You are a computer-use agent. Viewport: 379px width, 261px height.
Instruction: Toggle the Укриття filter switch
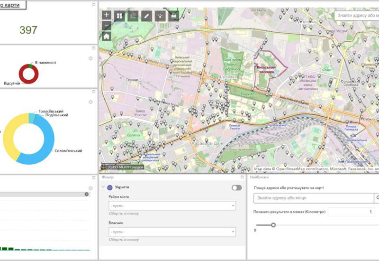point(236,188)
